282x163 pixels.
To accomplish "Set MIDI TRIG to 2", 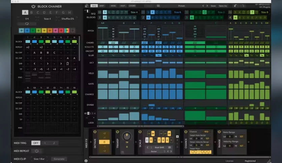I will coord(54,143).
